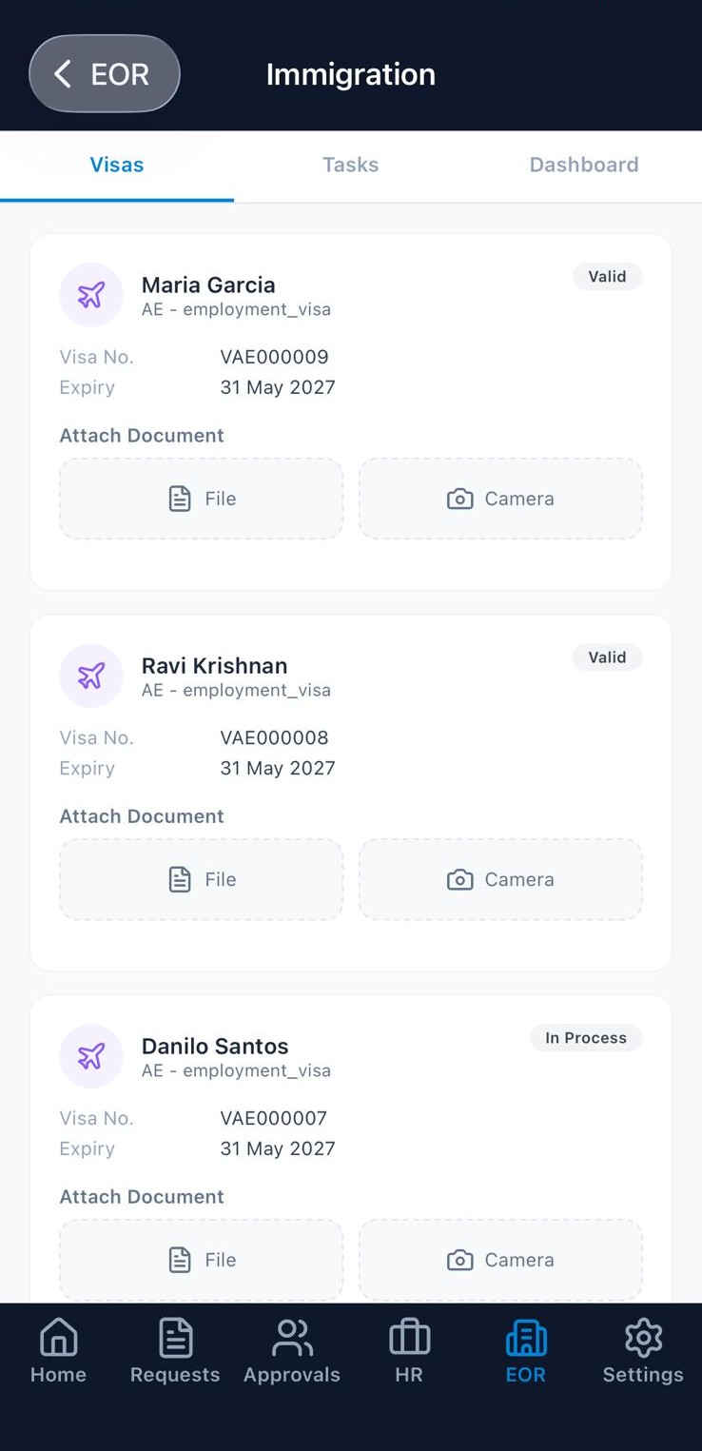
Task: Open Settings gear in bottom navigation
Action: [x=643, y=1350]
